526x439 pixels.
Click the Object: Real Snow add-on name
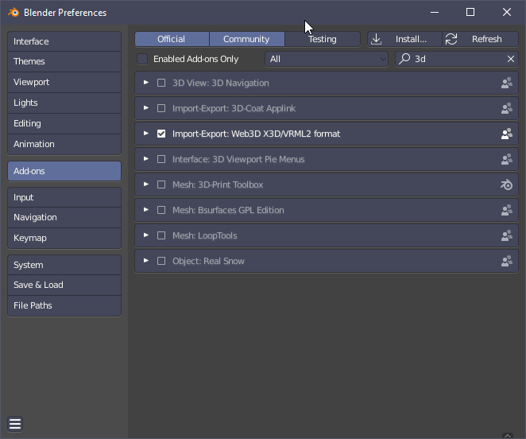click(208, 262)
